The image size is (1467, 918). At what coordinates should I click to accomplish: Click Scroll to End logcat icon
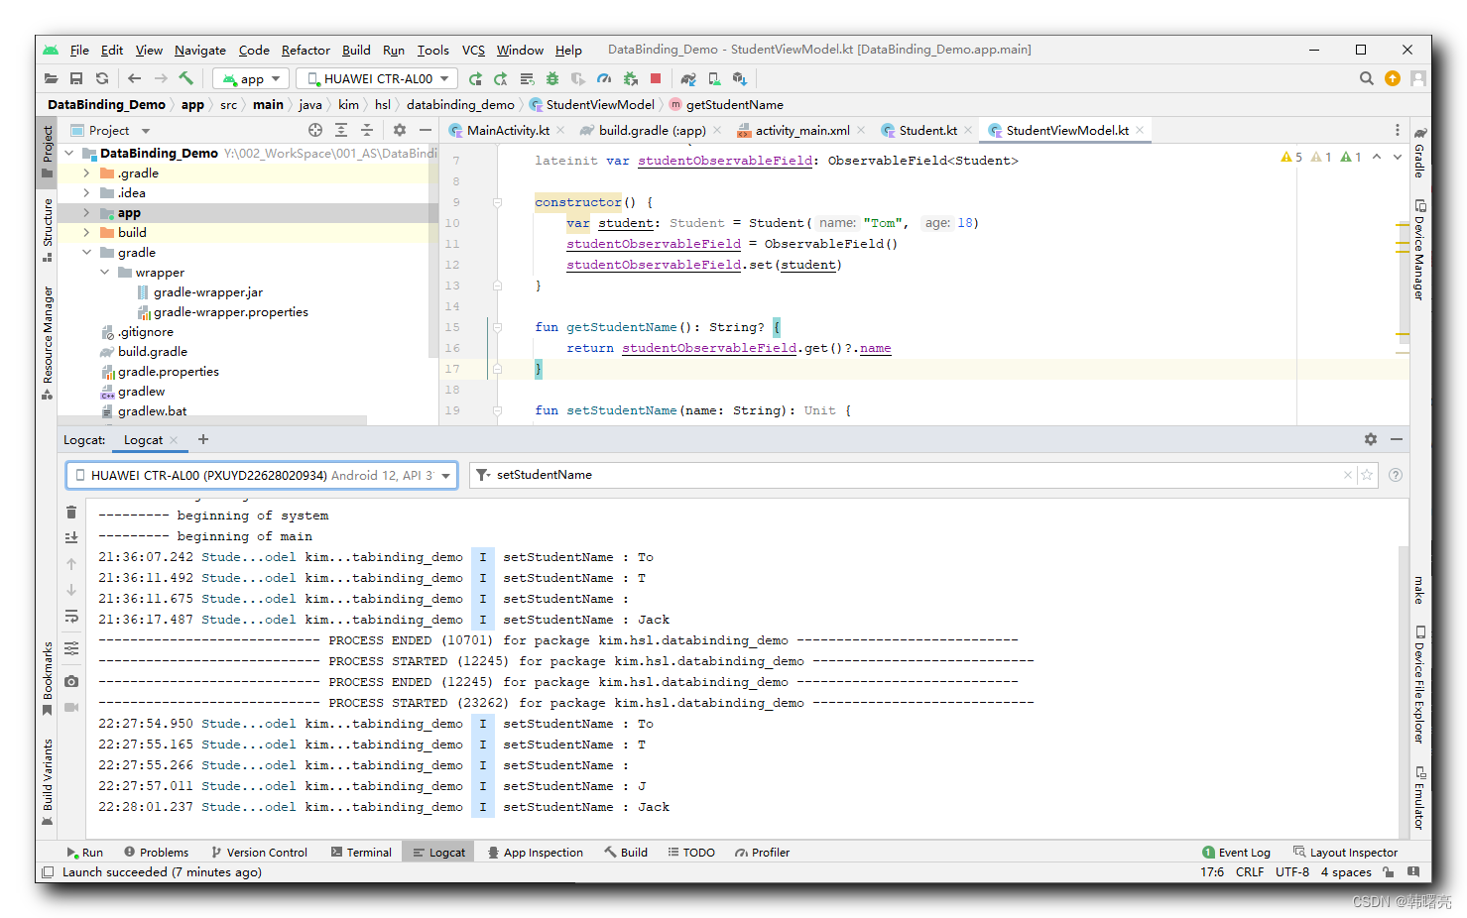pos(71,537)
